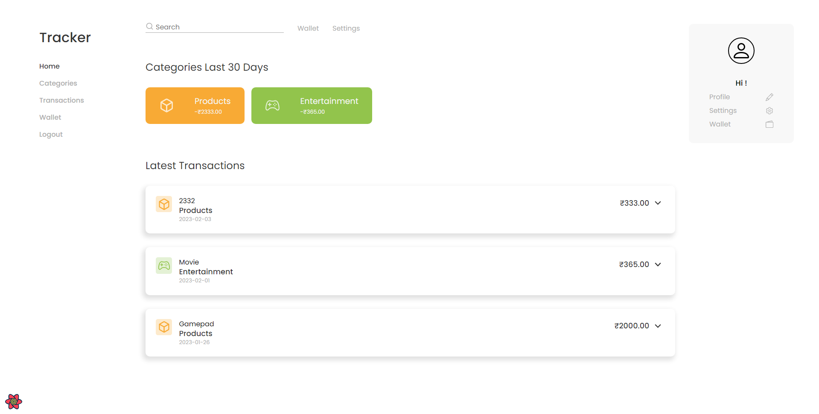This screenshot has width=819, height=414.
Task: Click the ₴333.00 amount
Action: point(634,203)
